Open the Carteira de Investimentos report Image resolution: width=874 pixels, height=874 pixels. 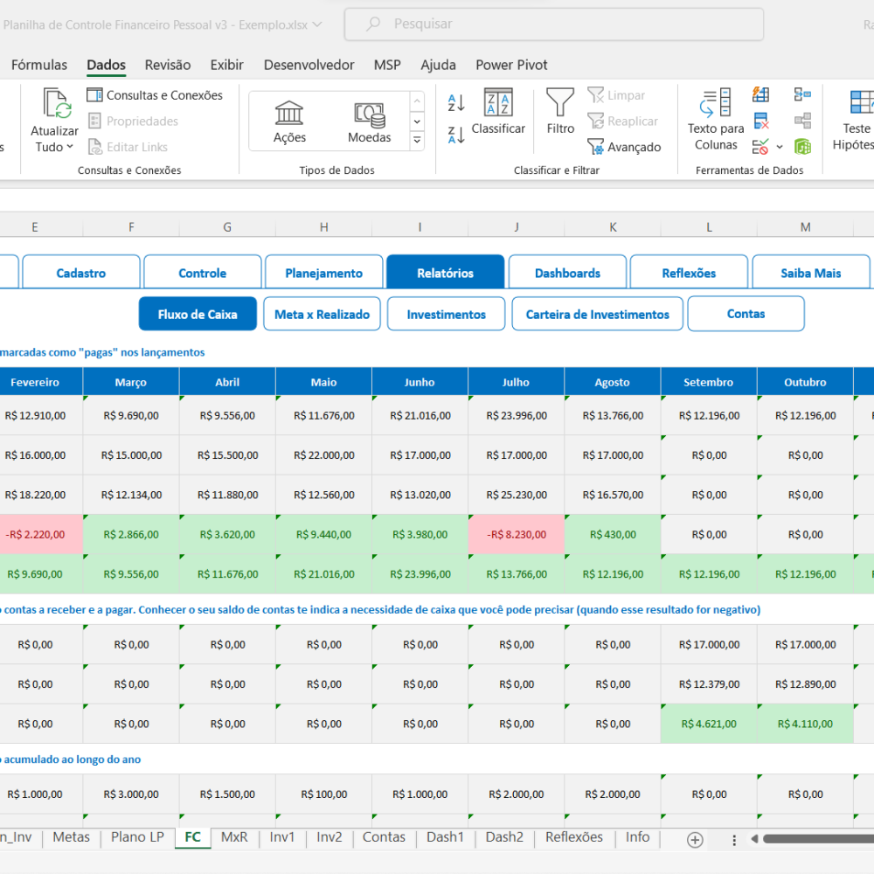click(598, 314)
